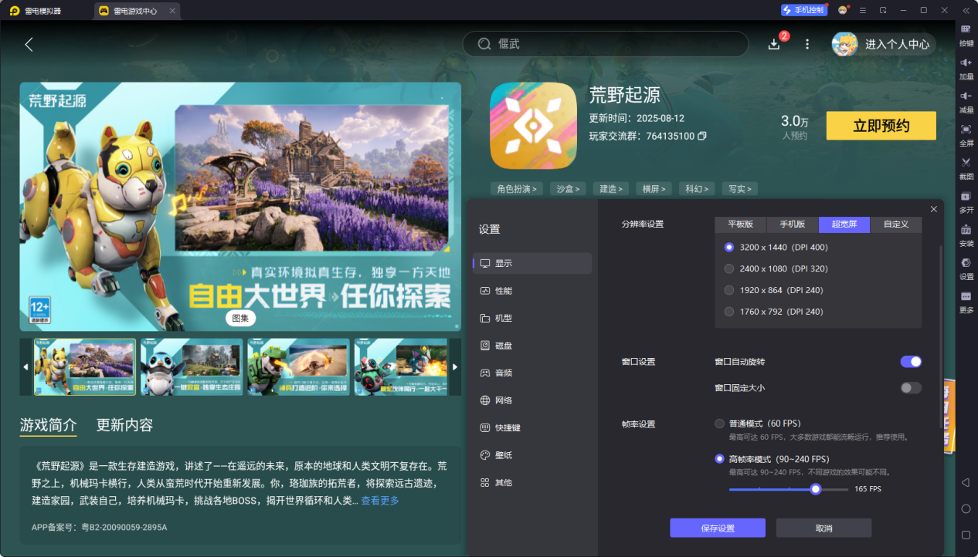Viewport: 978px width, 557px height.
Task: Open the three-dot options menu
Action: (x=807, y=45)
